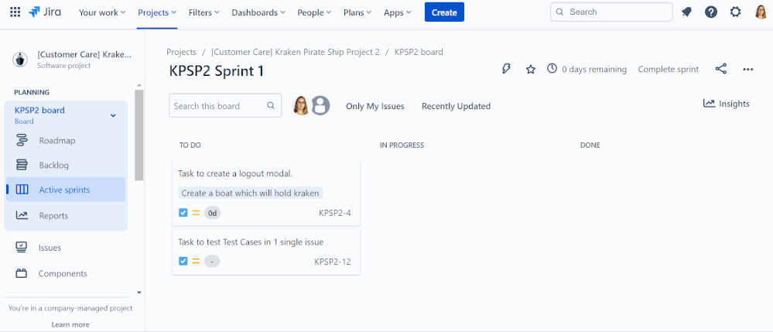Click in the Search this board field

pos(225,105)
